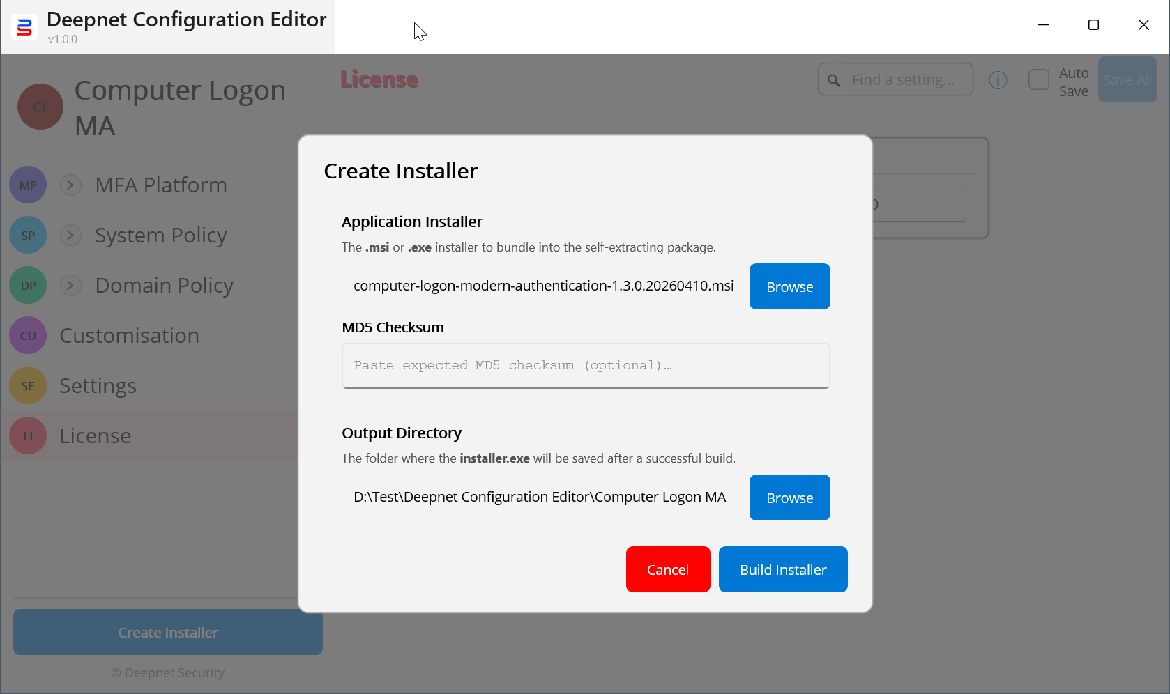Screen dimensions: 1170x694
Task: Open the Customisation section in sidebar
Action: coord(130,336)
